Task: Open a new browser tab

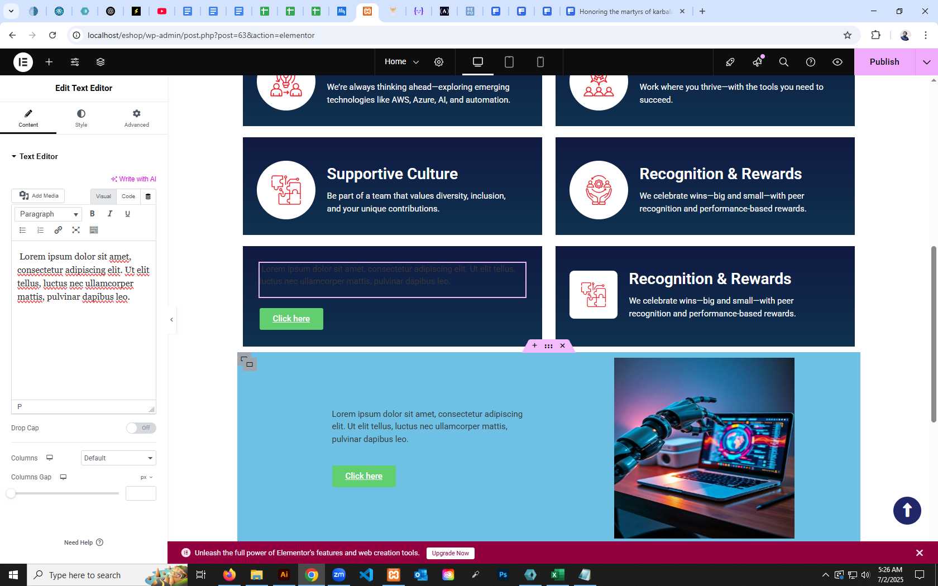Action: (x=702, y=11)
